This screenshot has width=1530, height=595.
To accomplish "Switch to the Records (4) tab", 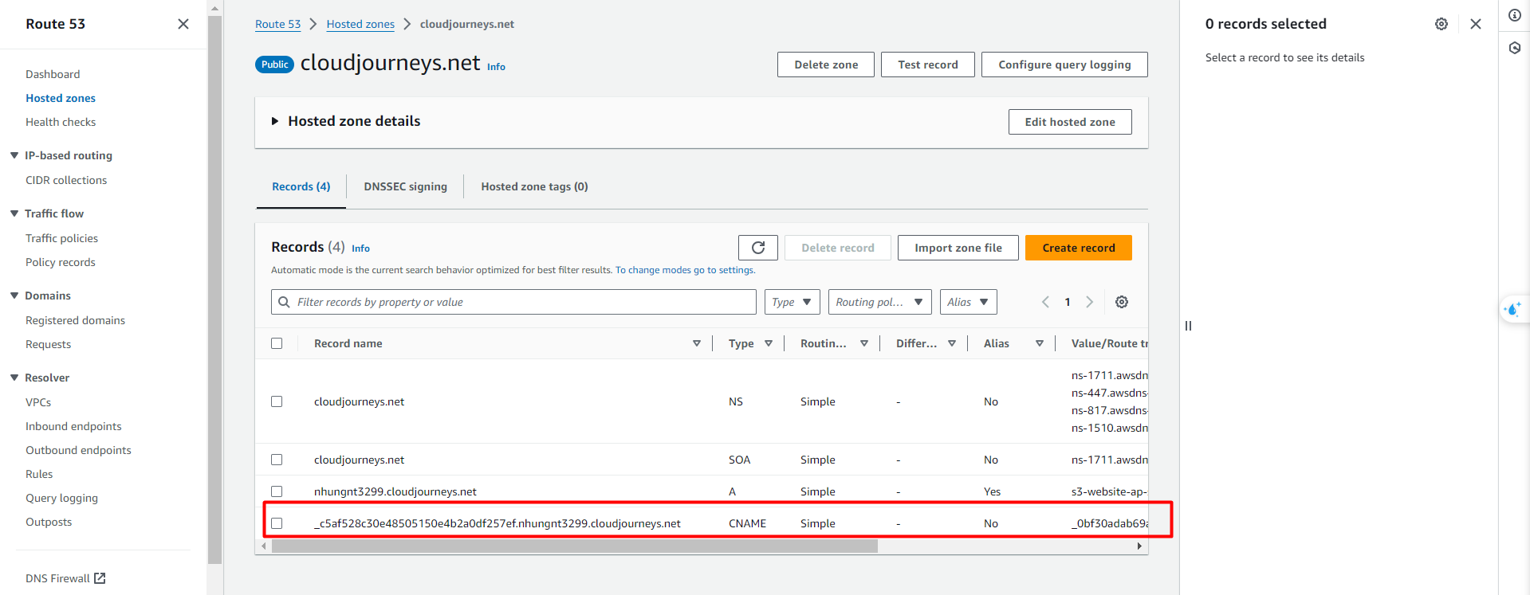I will (x=301, y=186).
